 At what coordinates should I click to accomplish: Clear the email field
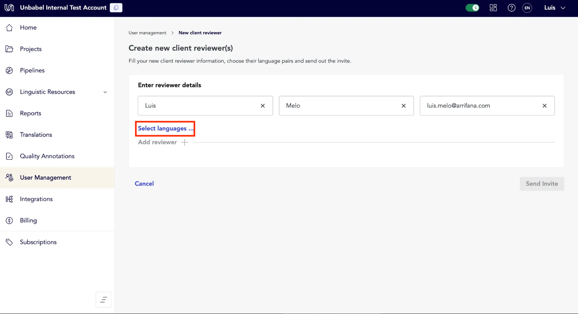pos(545,106)
